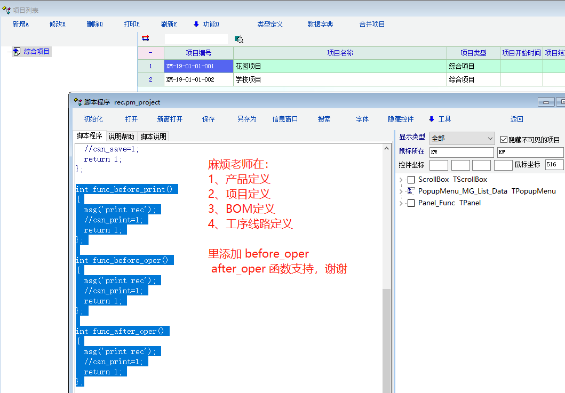Expand the Panel_Func tree node

coord(401,203)
